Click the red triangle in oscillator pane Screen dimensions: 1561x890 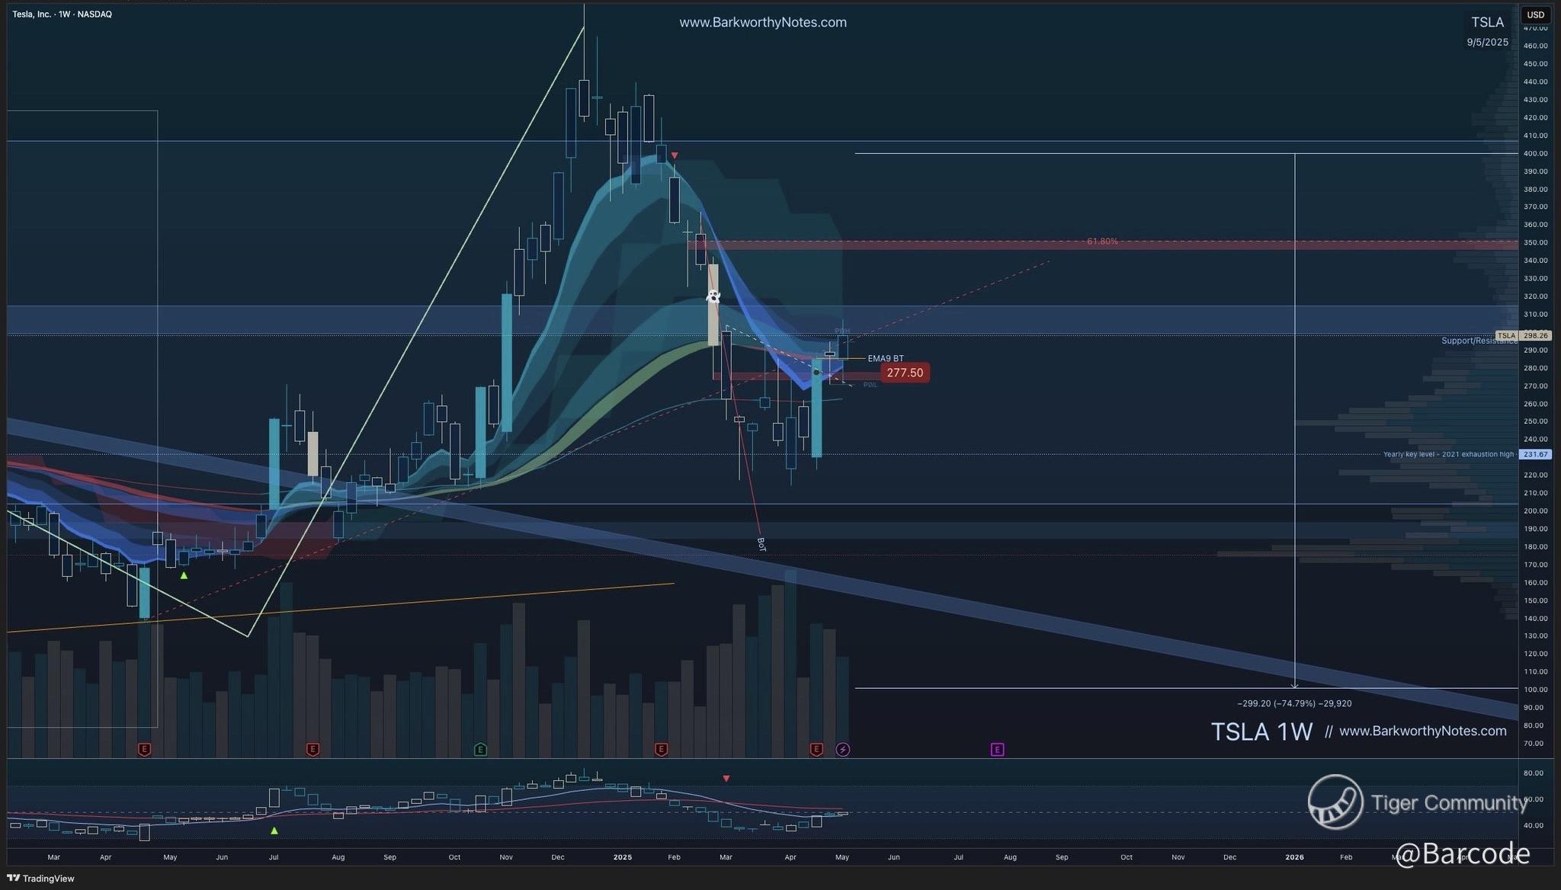(x=726, y=779)
